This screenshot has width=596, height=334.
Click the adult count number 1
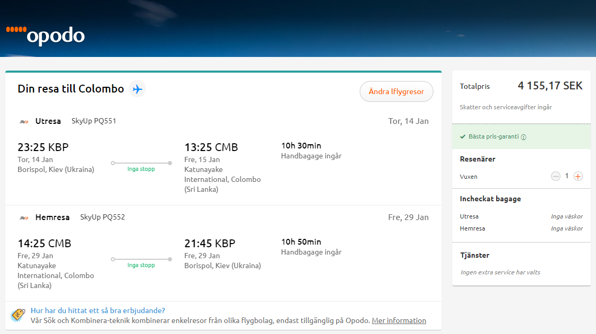pyautogui.click(x=567, y=176)
